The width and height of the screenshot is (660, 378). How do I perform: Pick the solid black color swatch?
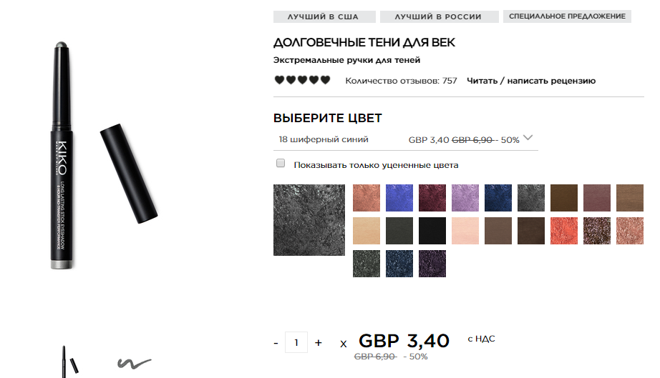pyautogui.click(x=432, y=231)
